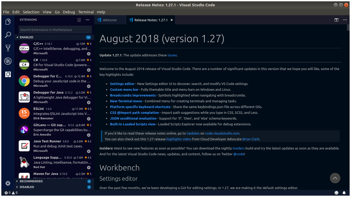Open editor More Actions ellipsis

(x=345, y=20)
